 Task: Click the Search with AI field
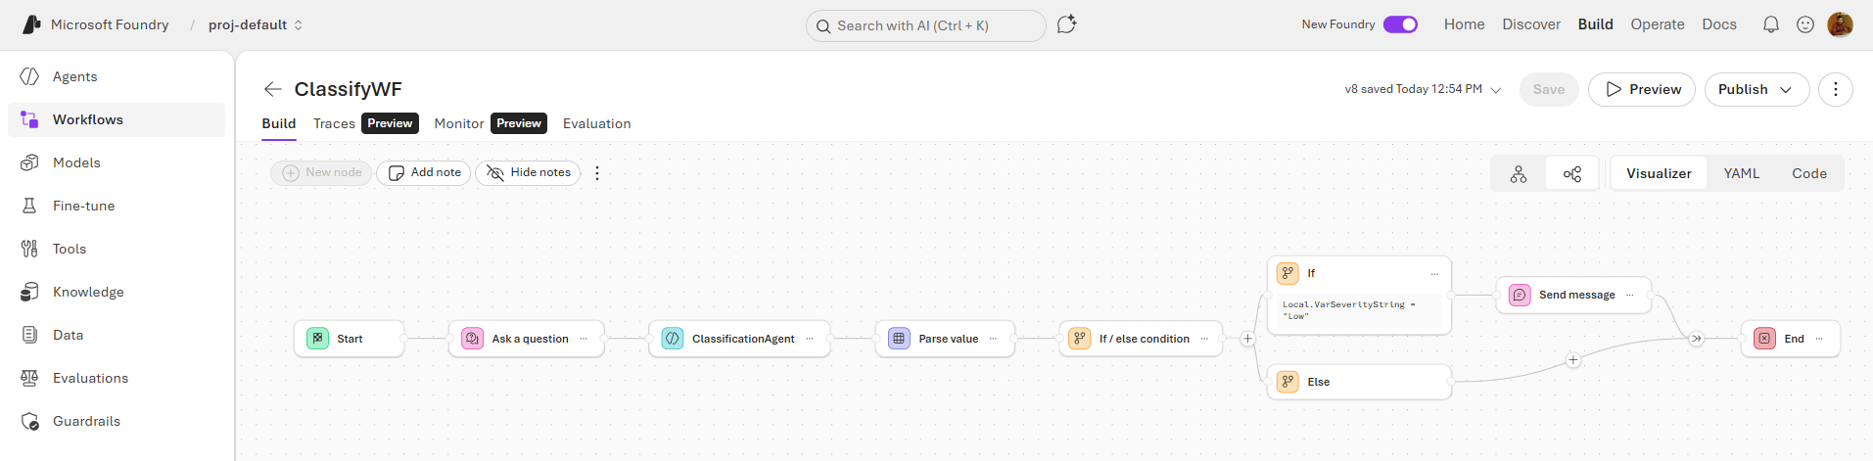(925, 25)
